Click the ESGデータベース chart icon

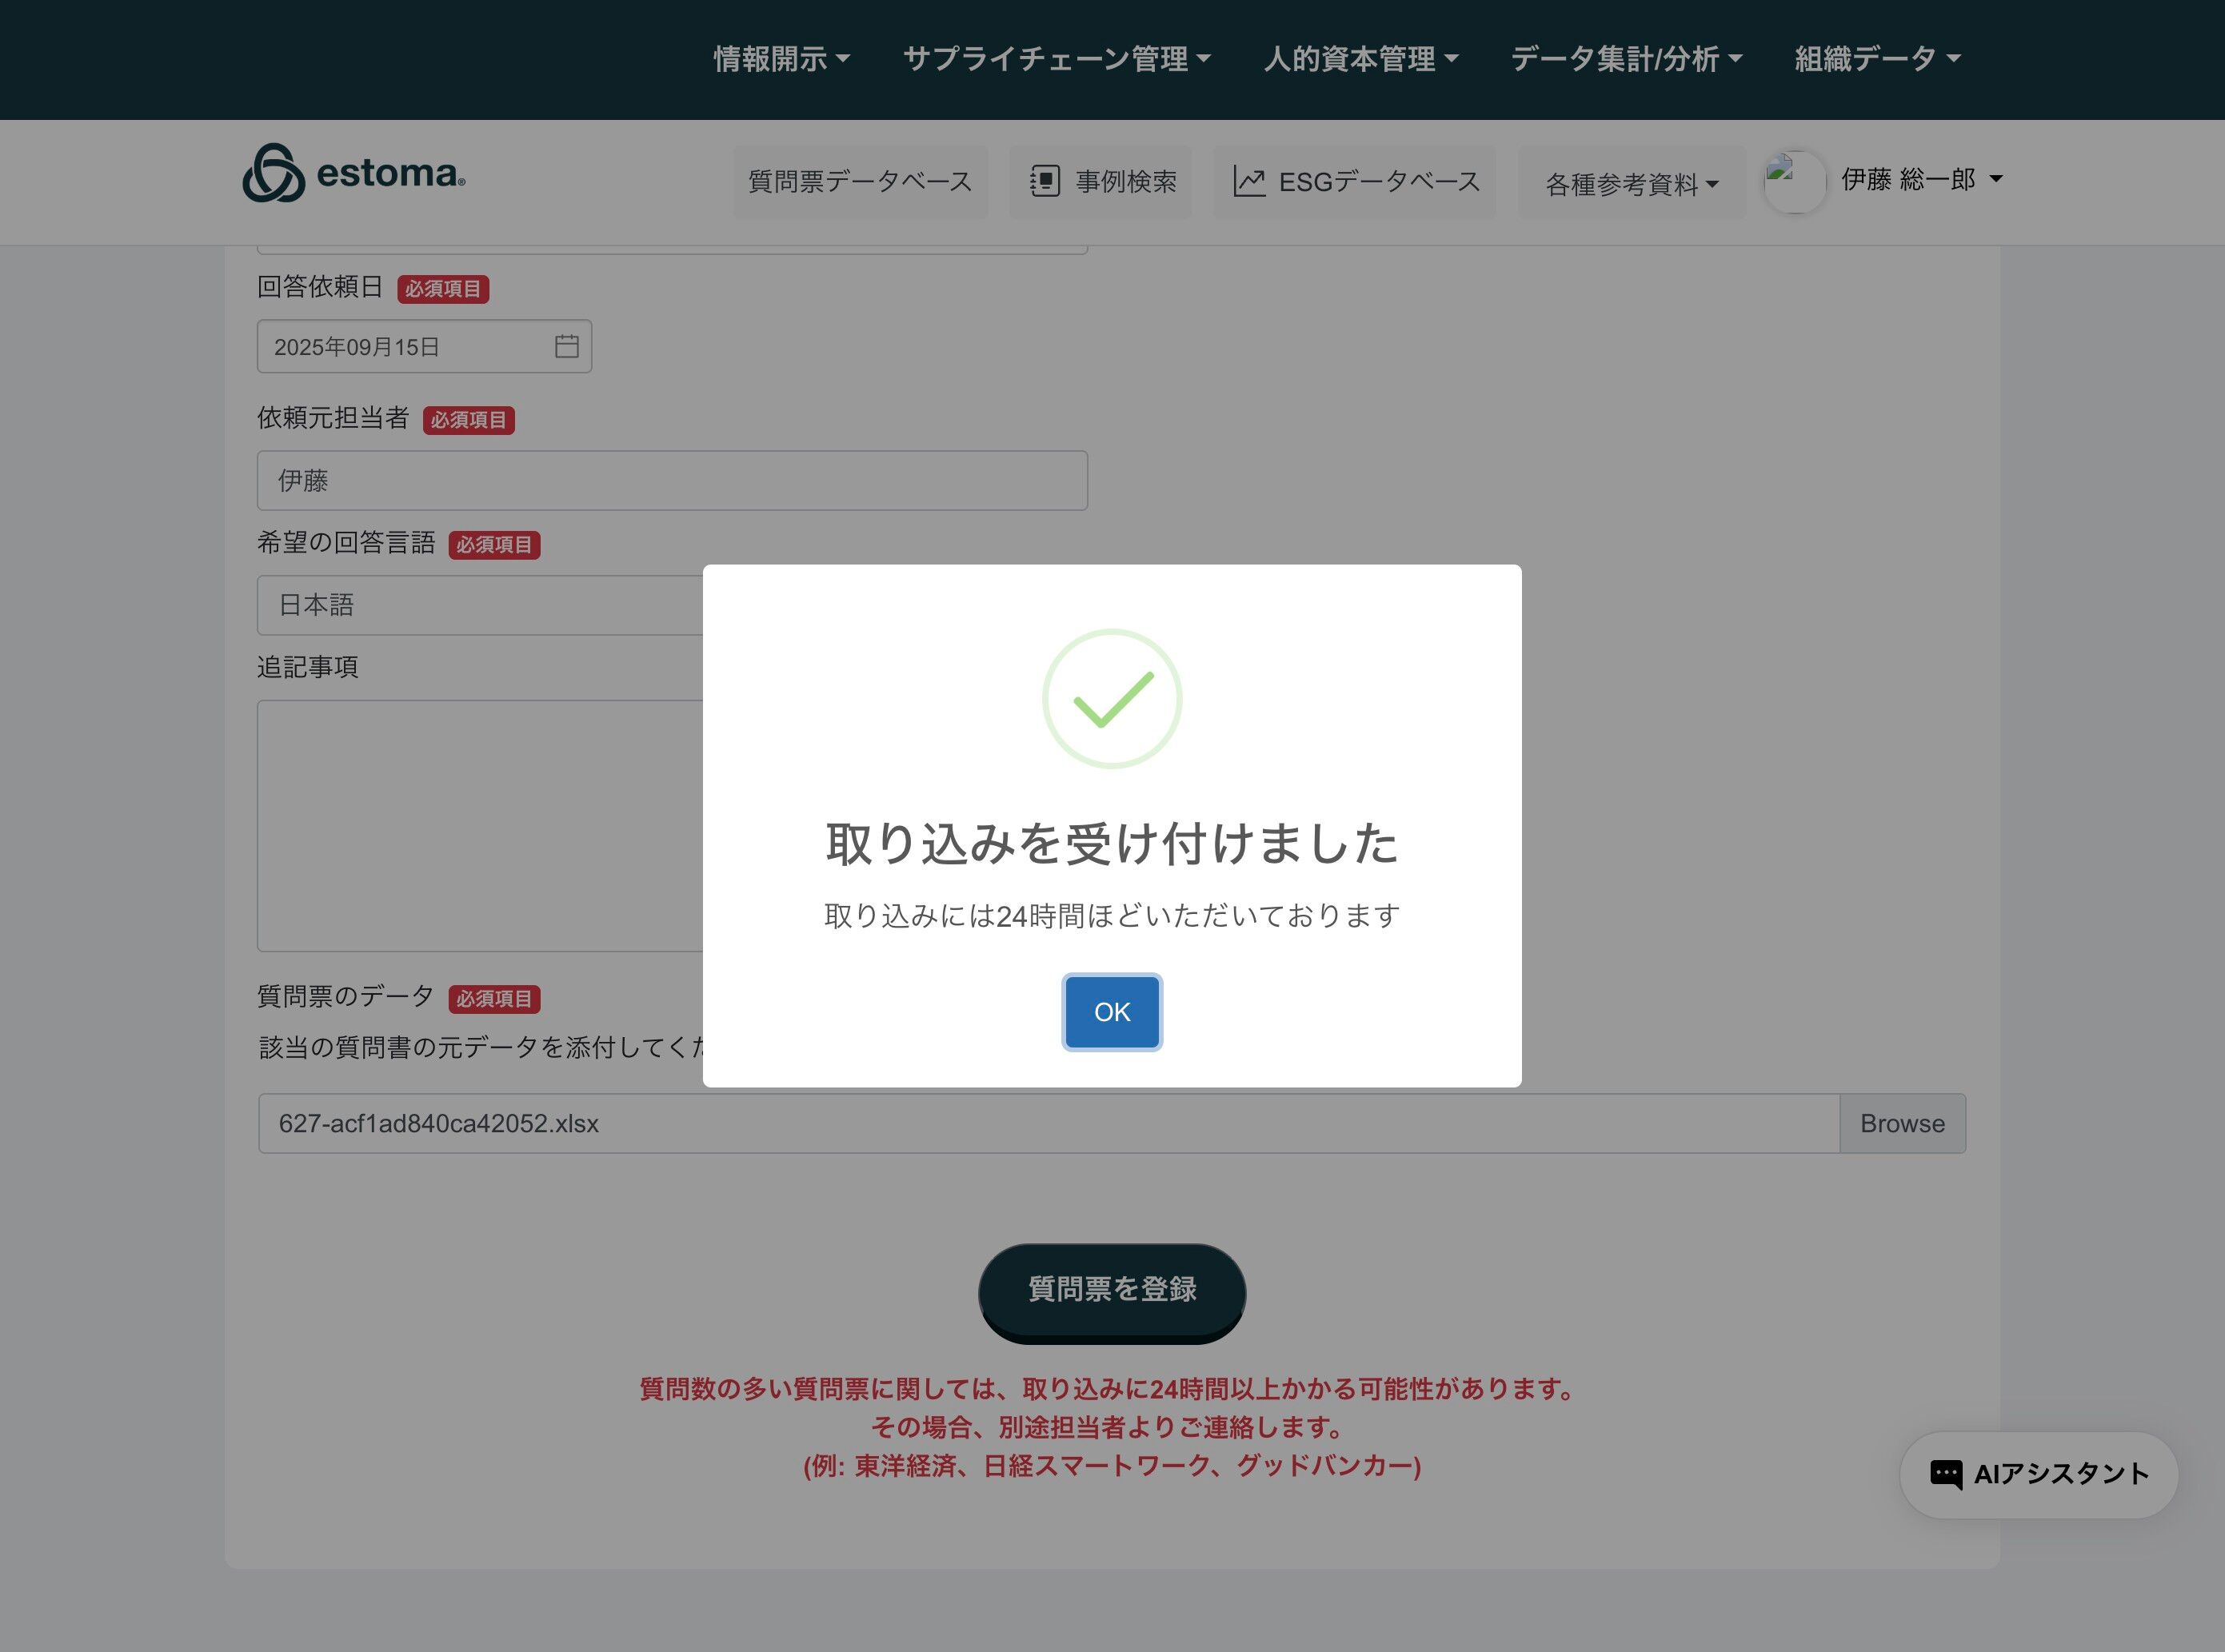pyautogui.click(x=1249, y=181)
